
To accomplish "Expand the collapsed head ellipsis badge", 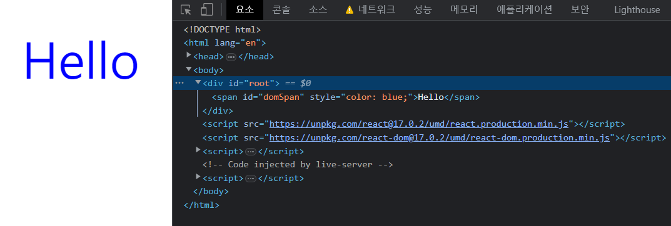I will [x=231, y=57].
